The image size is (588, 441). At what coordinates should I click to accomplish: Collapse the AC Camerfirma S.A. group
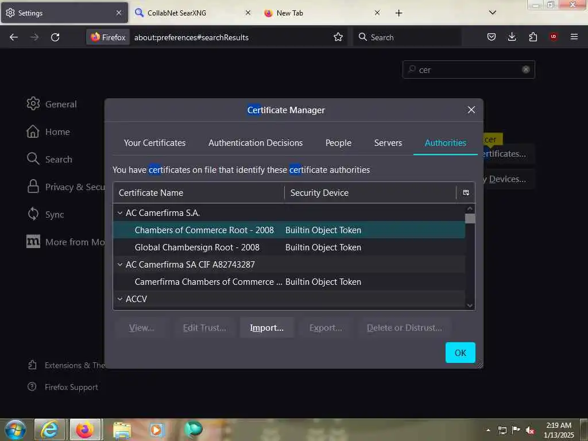(119, 213)
